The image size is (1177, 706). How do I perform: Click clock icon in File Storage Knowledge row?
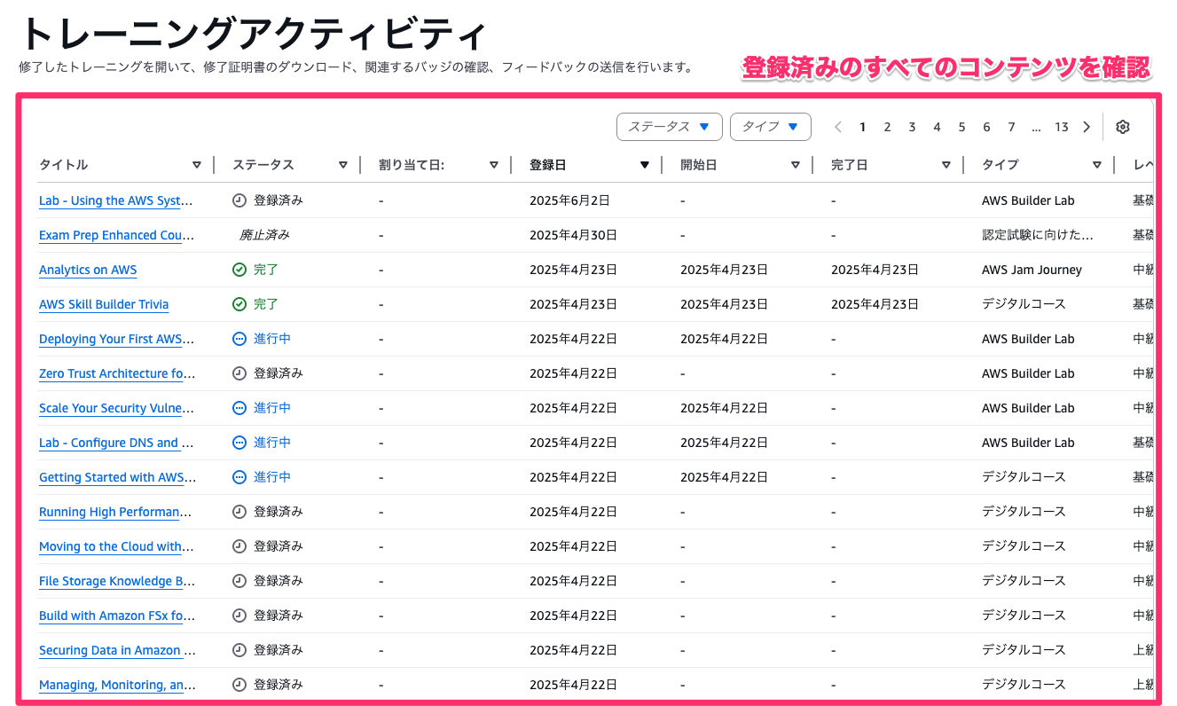[x=239, y=581]
